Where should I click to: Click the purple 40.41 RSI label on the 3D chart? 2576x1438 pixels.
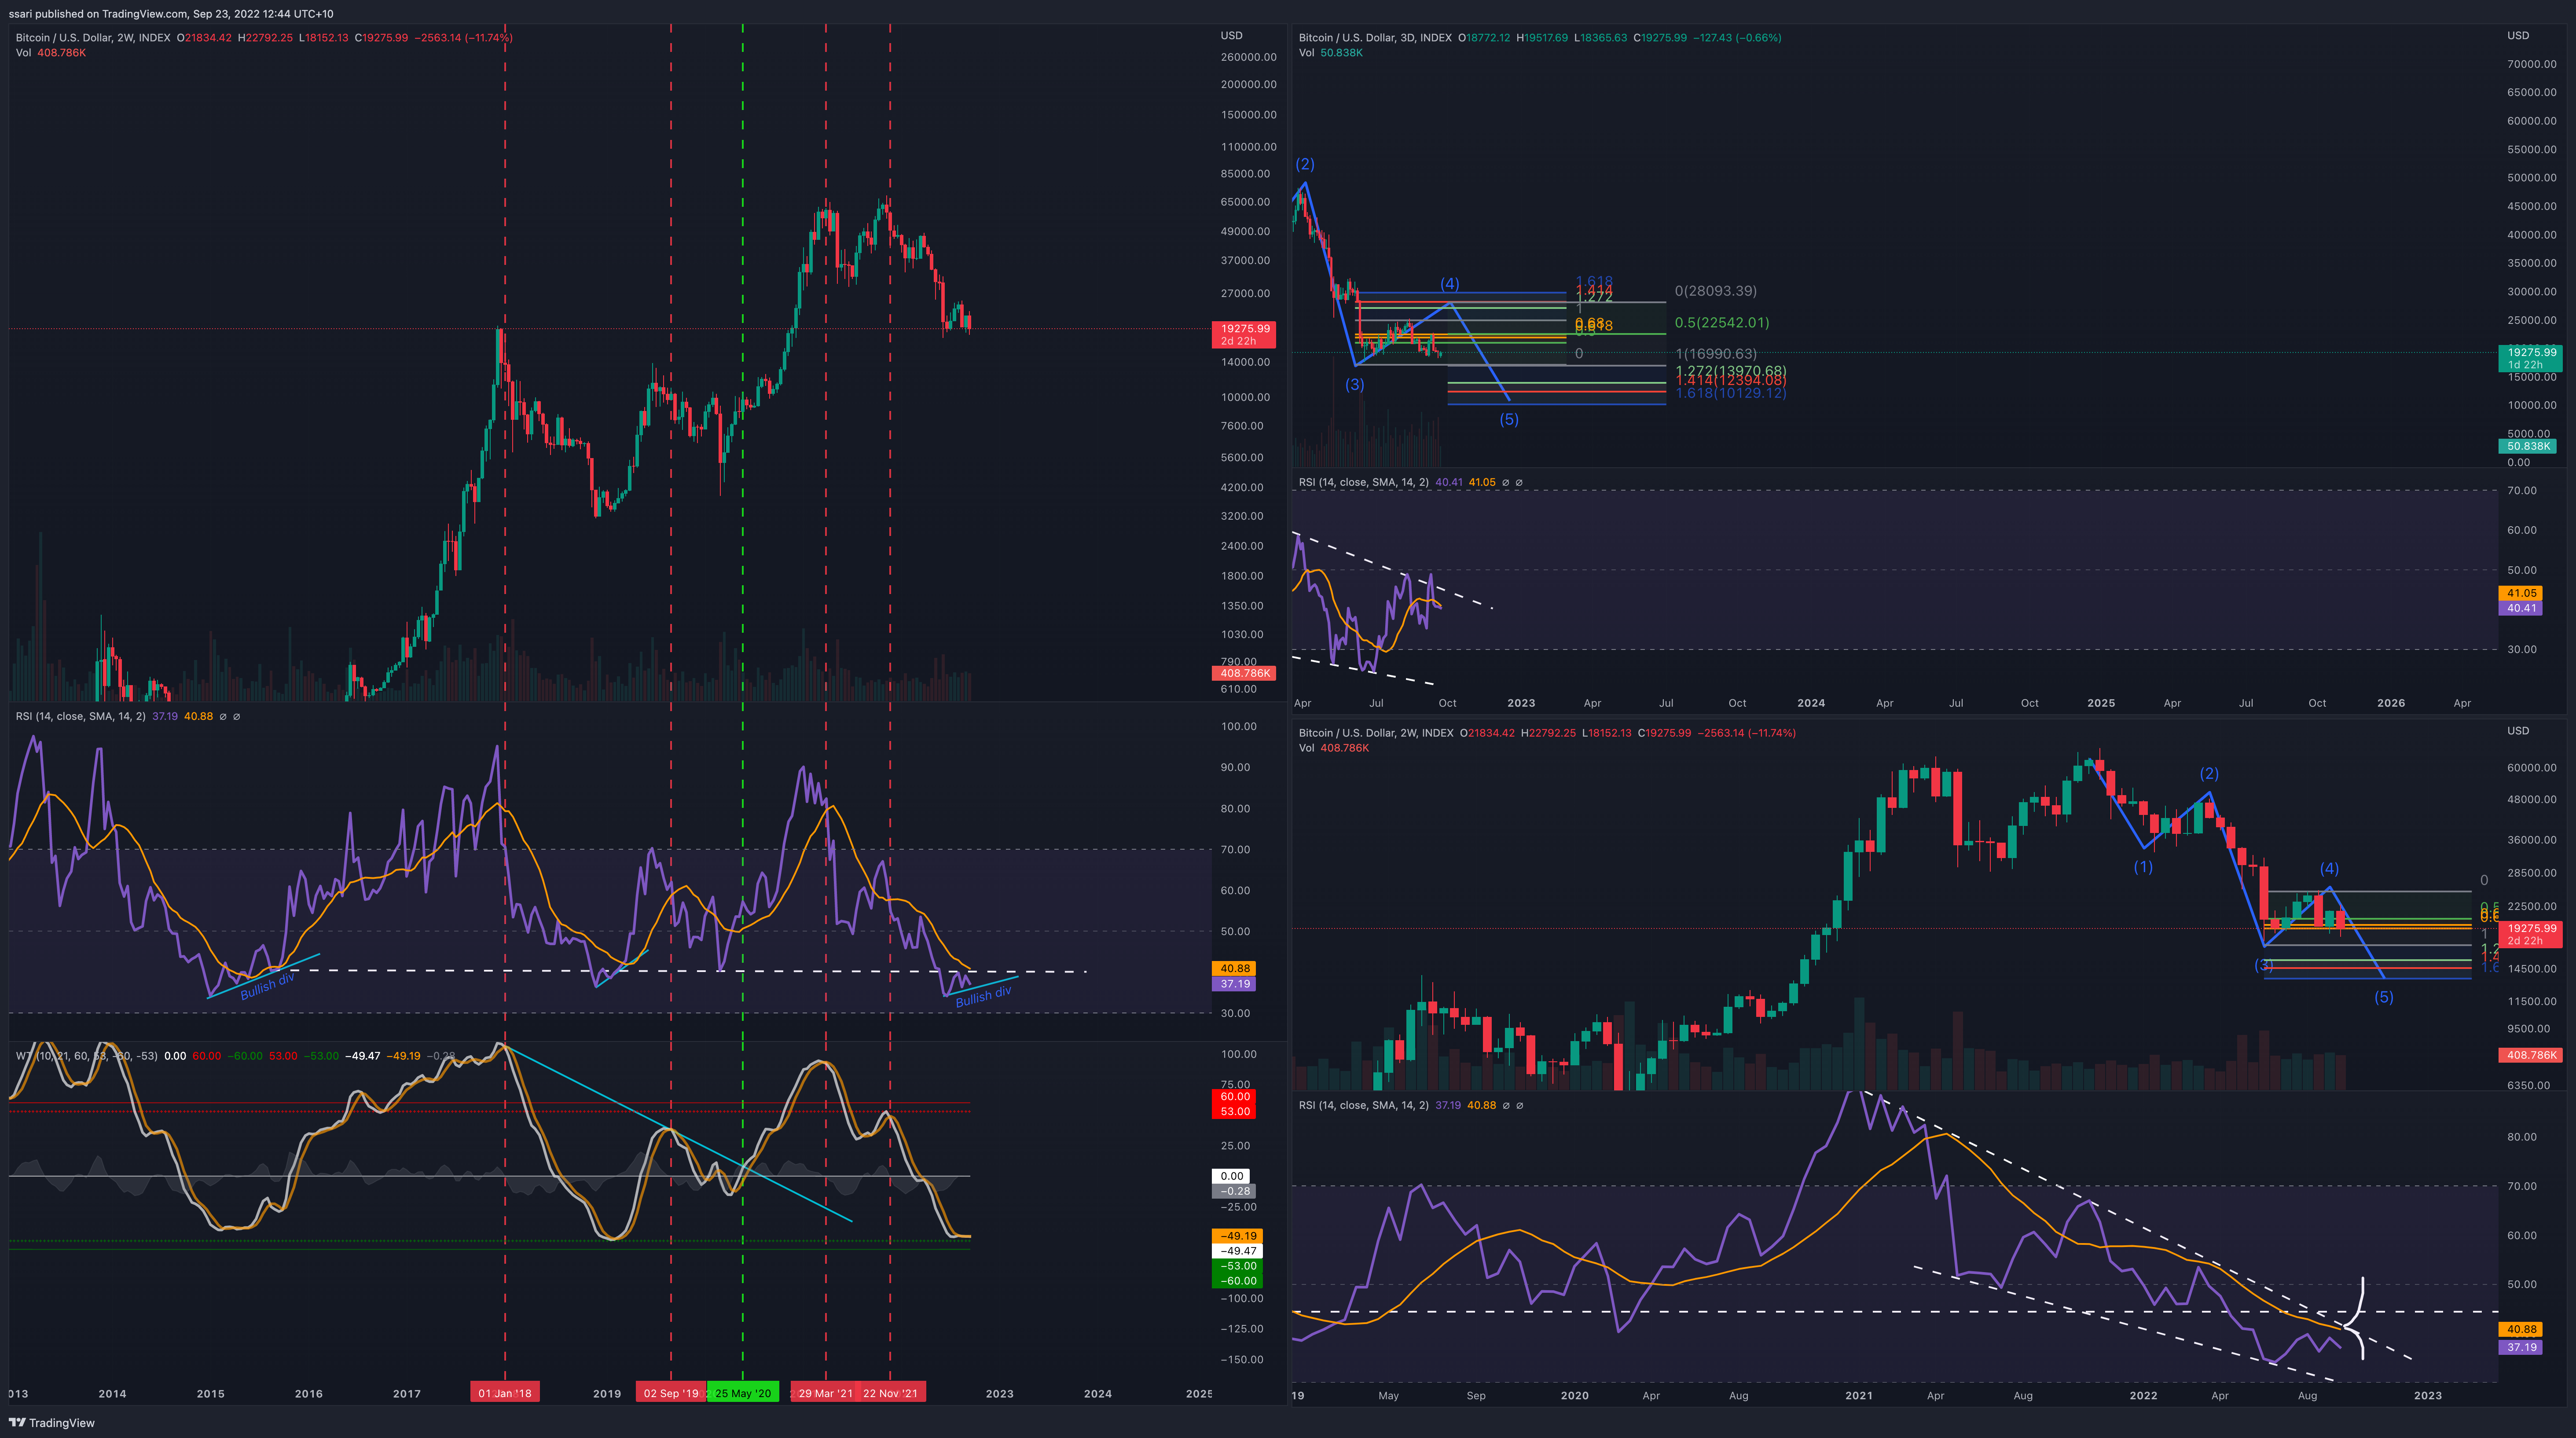point(2521,608)
